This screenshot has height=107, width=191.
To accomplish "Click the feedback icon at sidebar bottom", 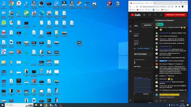I will (x=130, y=100).
